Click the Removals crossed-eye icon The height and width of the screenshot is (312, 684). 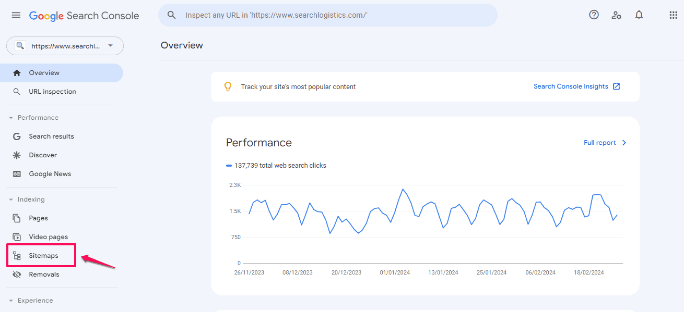(17, 274)
